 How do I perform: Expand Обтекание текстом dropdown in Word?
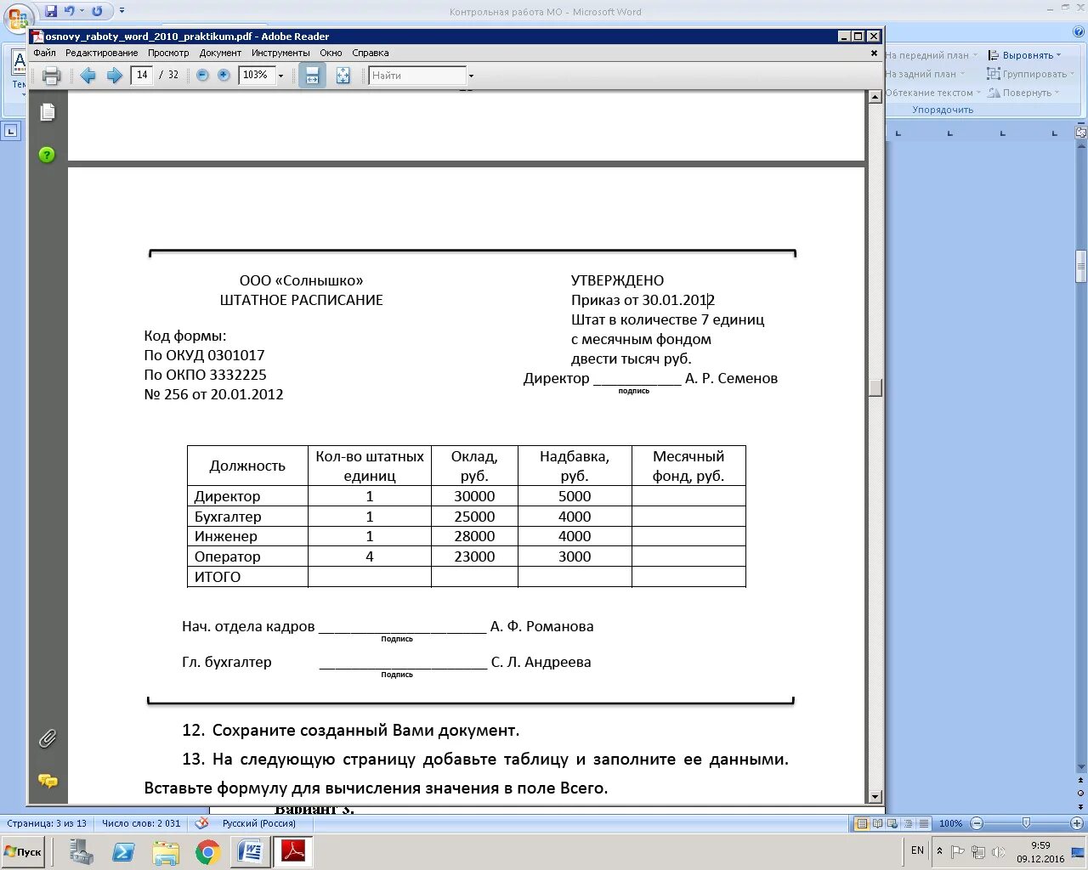[978, 93]
